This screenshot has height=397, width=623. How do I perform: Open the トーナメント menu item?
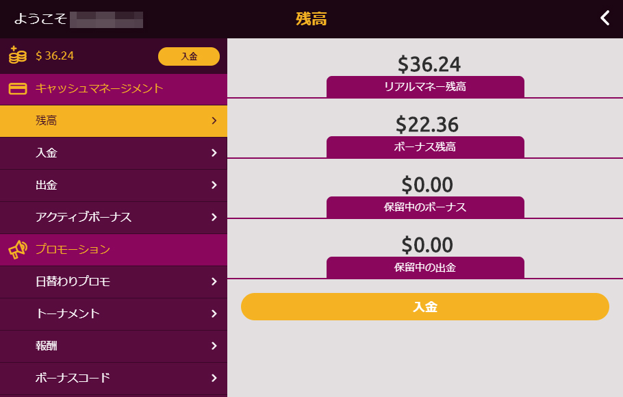(x=113, y=314)
